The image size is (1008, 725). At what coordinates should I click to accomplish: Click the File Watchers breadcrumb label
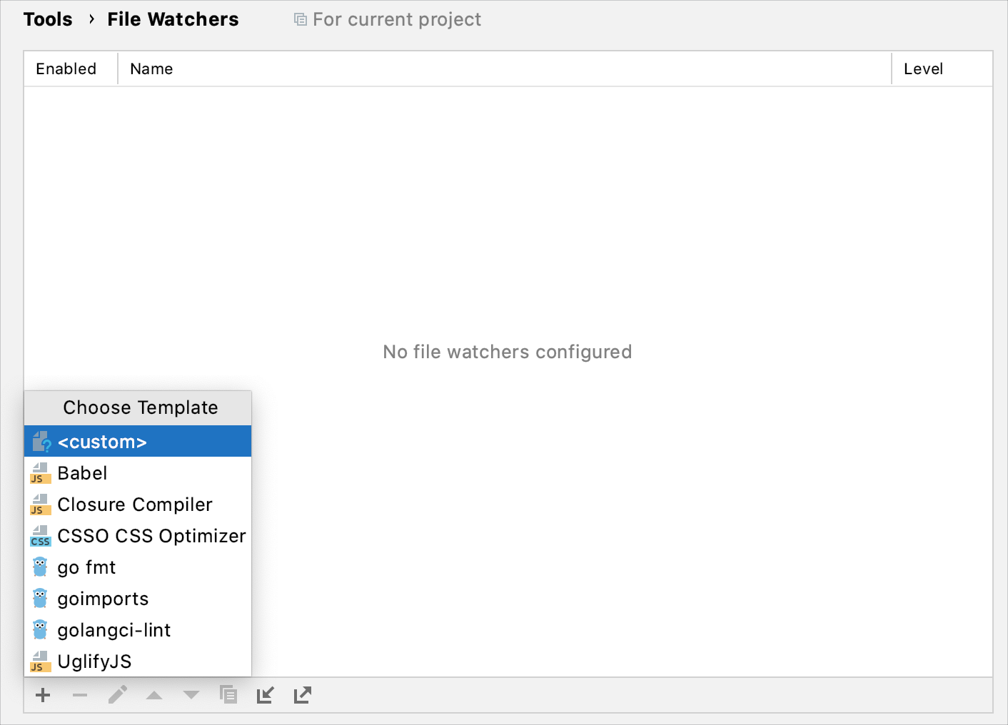173,19
